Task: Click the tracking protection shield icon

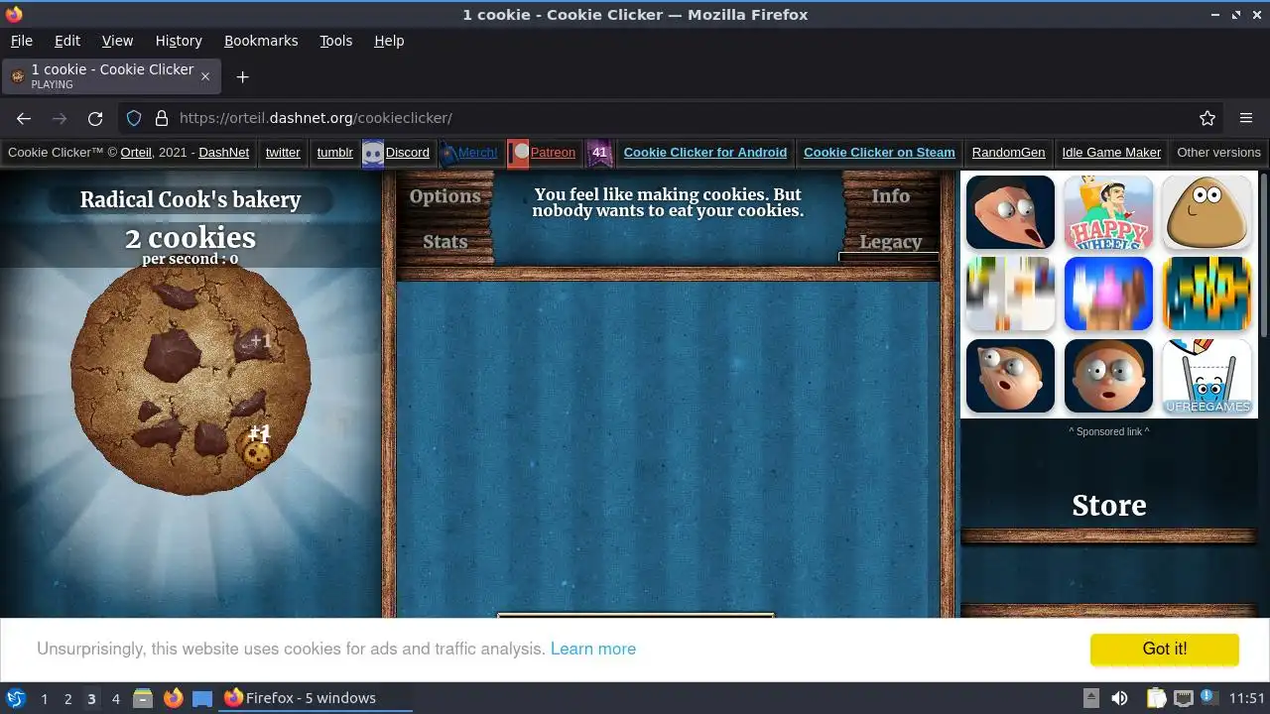Action: click(134, 118)
